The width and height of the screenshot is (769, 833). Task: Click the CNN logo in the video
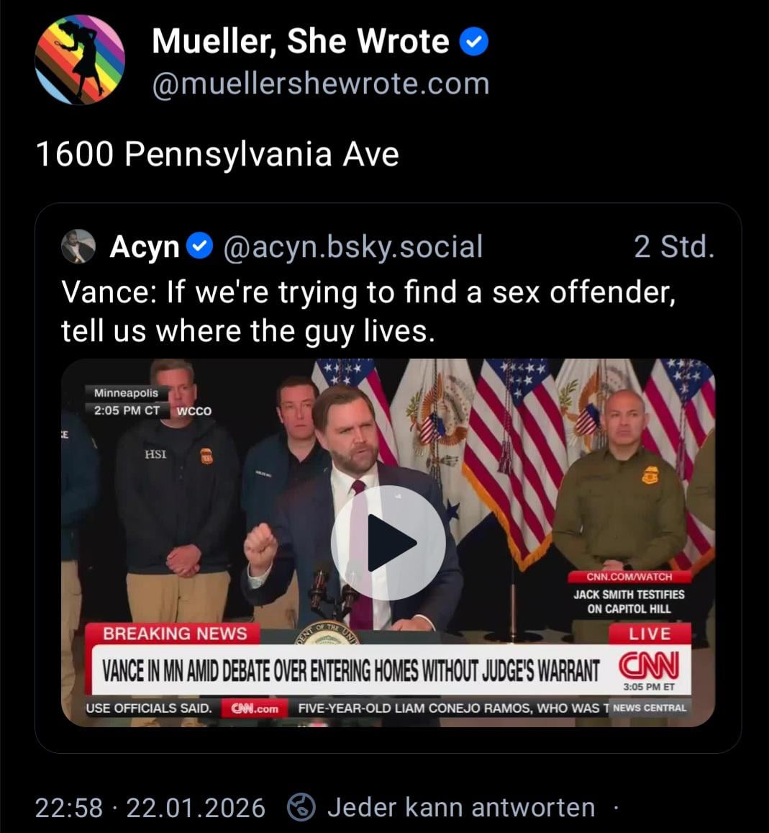648,665
